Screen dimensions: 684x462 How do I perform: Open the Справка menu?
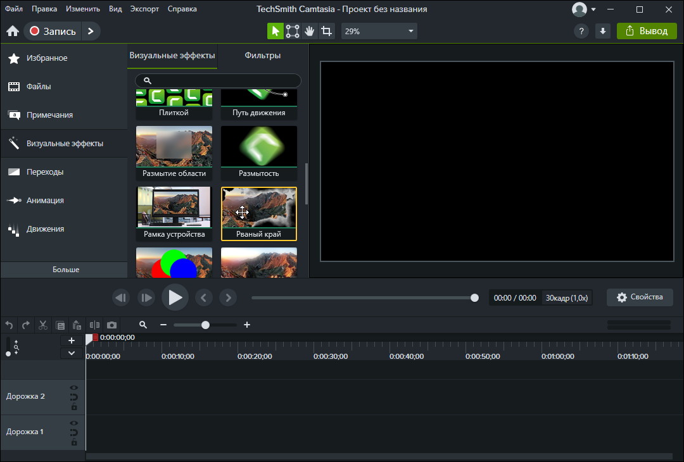[x=182, y=9]
